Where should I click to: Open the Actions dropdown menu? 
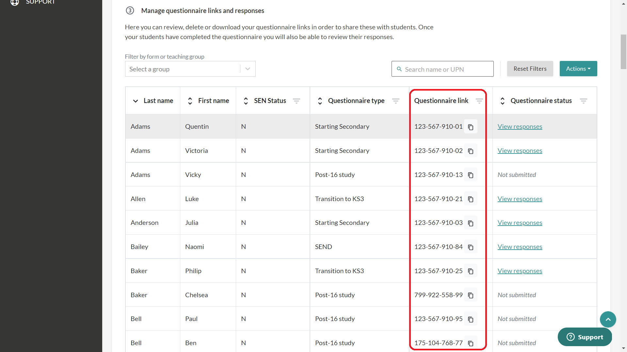point(578,69)
